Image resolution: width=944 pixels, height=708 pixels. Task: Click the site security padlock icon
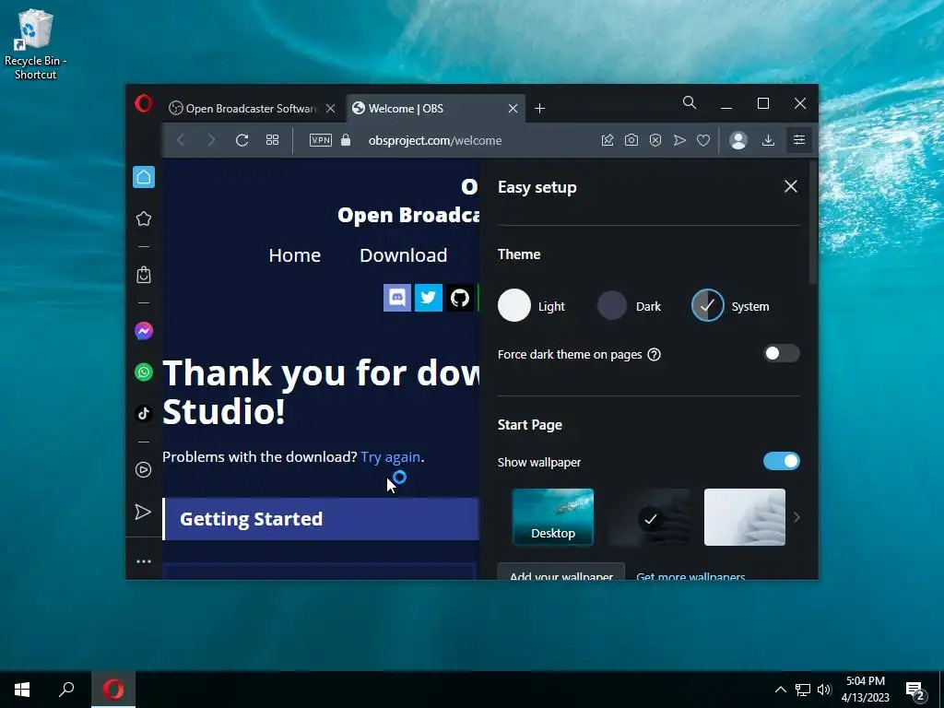point(346,140)
